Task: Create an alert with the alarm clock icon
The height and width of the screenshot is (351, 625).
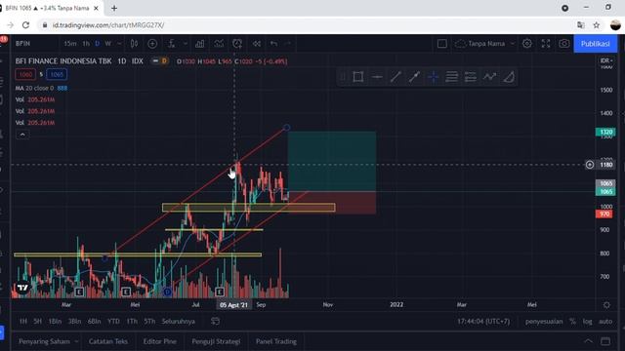Action: pos(237,44)
